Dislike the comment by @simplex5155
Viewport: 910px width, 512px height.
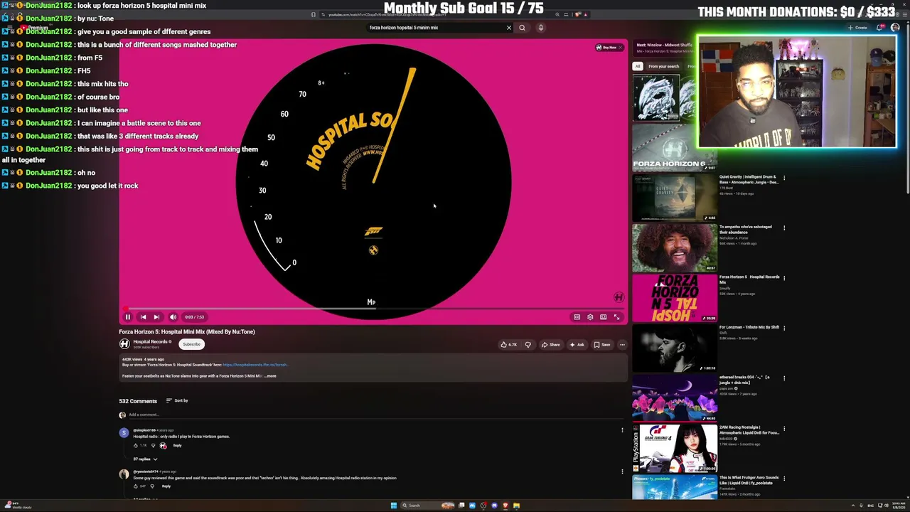coord(153,446)
